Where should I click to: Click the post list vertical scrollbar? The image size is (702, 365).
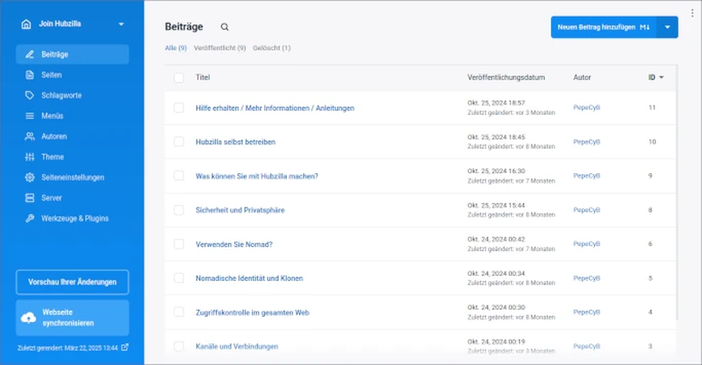677,192
